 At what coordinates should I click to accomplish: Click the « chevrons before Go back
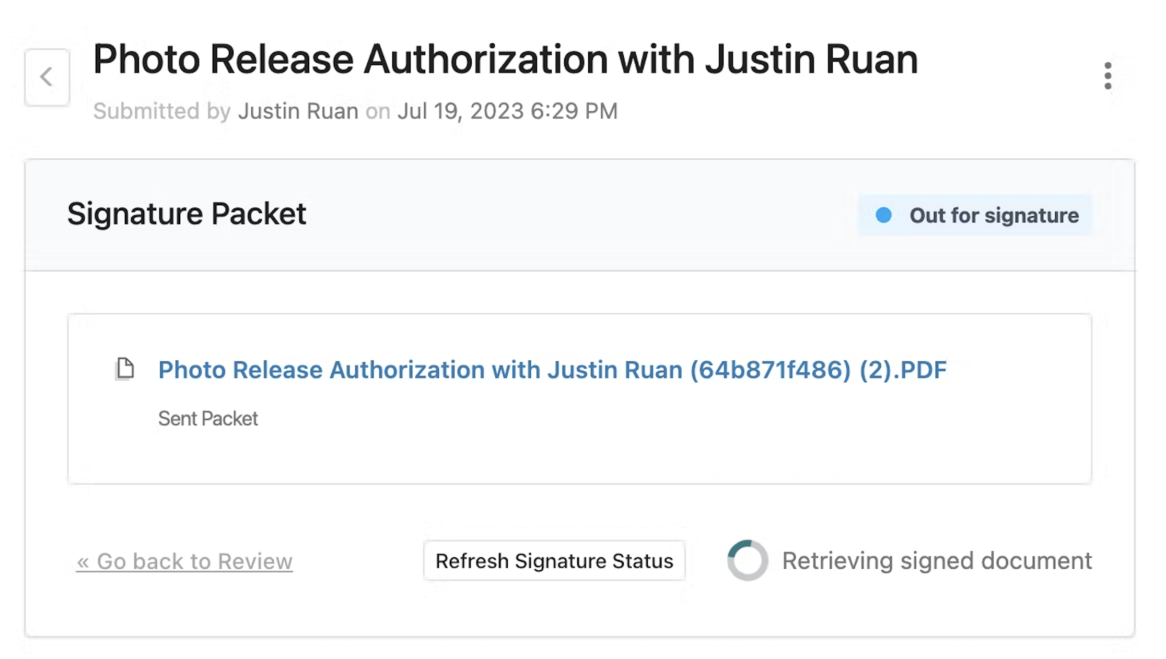pyautogui.click(x=83, y=562)
